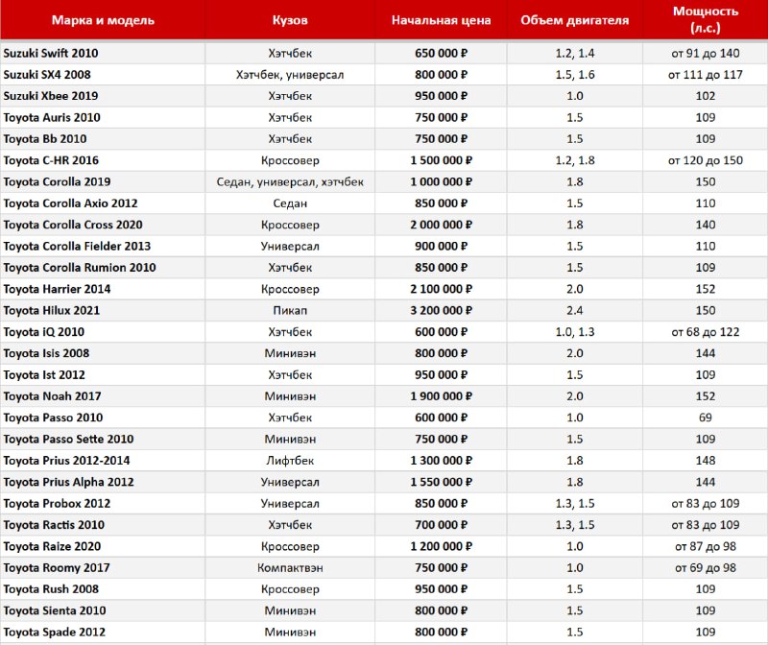Click the 'Кузов' column header

[x=289, y=19]
